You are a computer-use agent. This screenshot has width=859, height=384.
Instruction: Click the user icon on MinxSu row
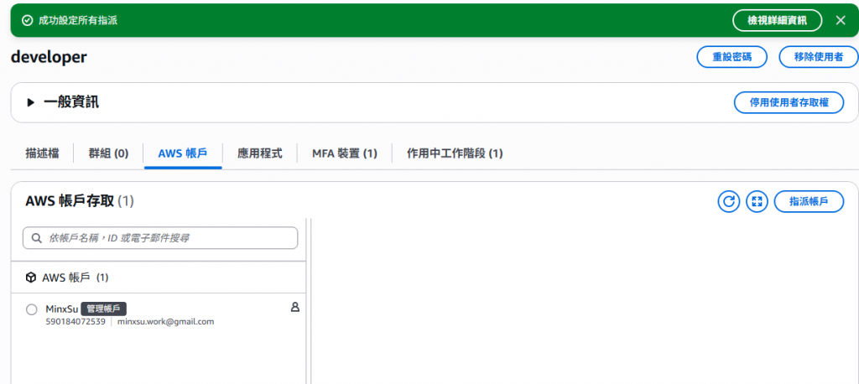pyautogui.click(x=294, y=308)
